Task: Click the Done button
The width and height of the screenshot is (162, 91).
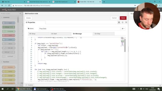Action: tap(123, 18)
